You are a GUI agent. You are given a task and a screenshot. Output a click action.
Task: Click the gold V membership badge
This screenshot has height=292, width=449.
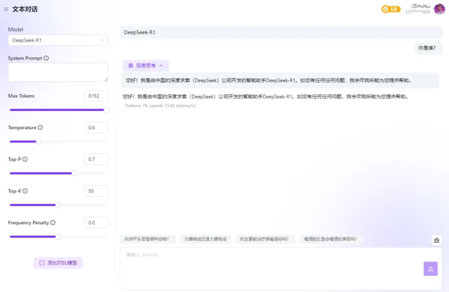click(x=391, y=9)
